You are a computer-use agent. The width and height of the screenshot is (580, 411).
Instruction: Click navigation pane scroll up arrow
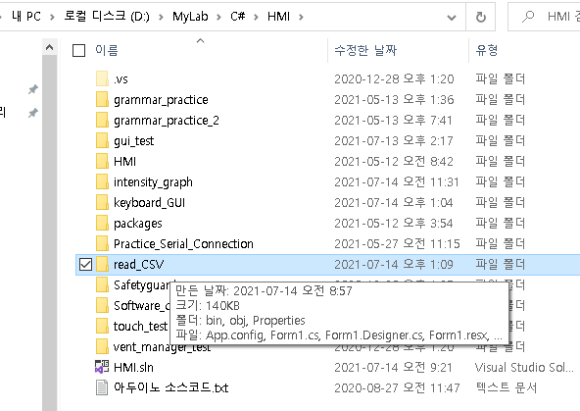point(50,47)
